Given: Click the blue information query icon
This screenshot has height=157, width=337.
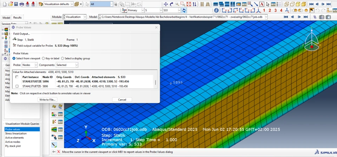Looking at the screenshot, I should (216, 10).
